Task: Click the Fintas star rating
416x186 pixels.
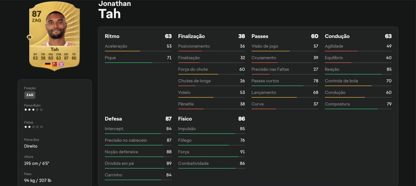Action: 33,127
